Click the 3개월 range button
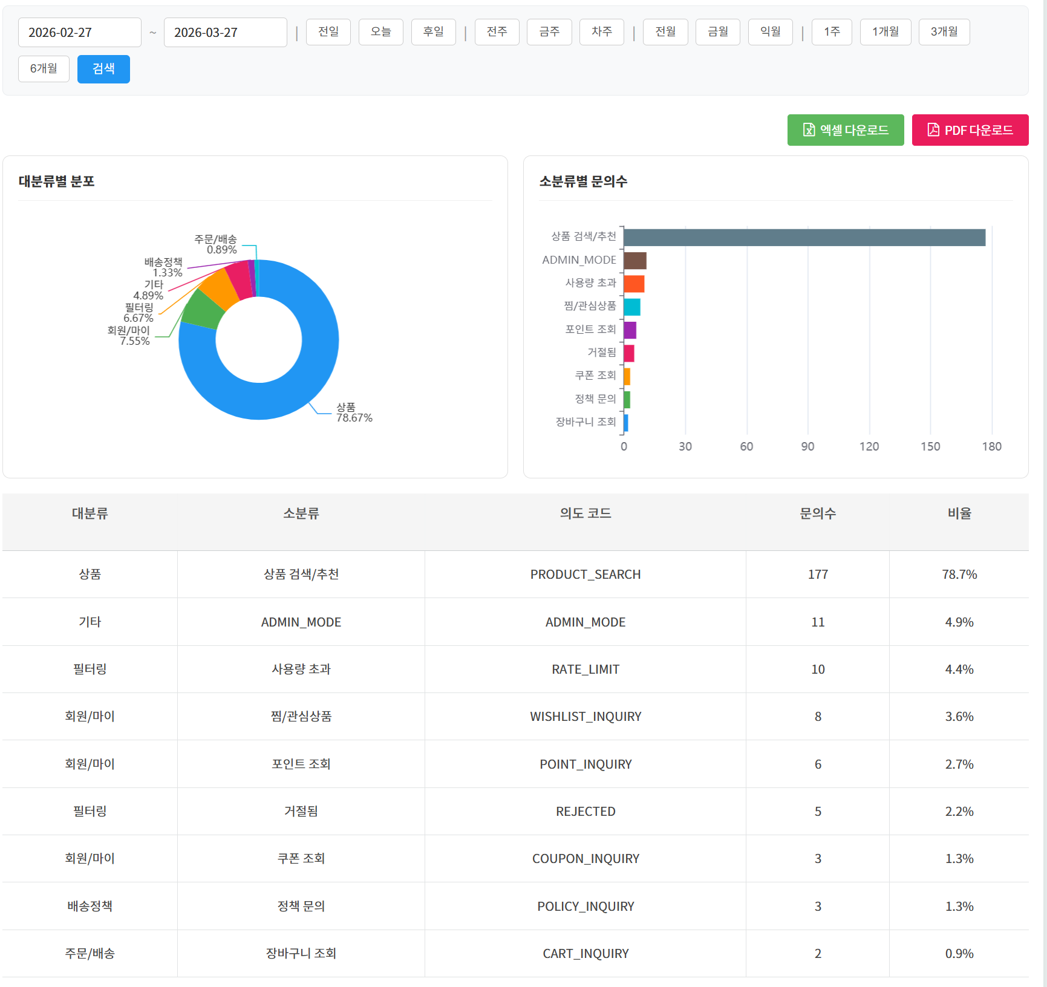Viewport: 1047px width, 987px height. coord(944,32)
